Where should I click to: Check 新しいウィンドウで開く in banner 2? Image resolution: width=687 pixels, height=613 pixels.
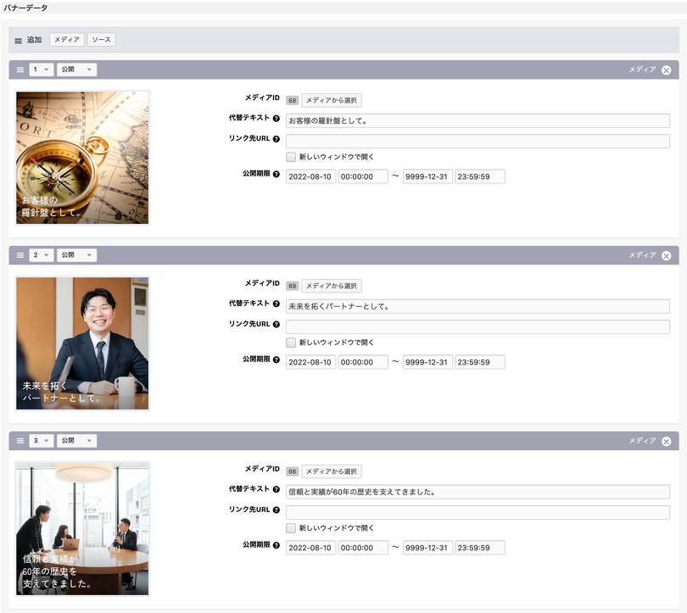[291, 343]
